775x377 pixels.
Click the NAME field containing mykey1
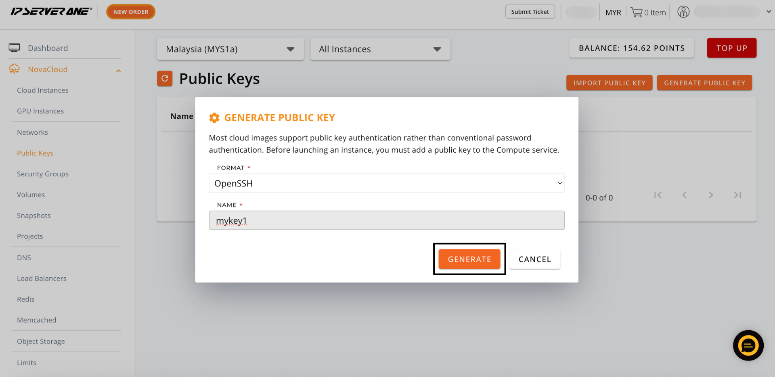tap(387, 220)
